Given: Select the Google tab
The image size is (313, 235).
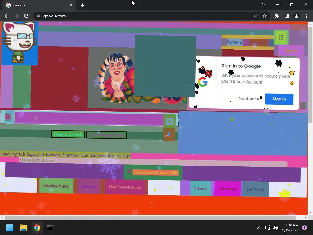Looking at the screenshot, I should click(39, 5).
